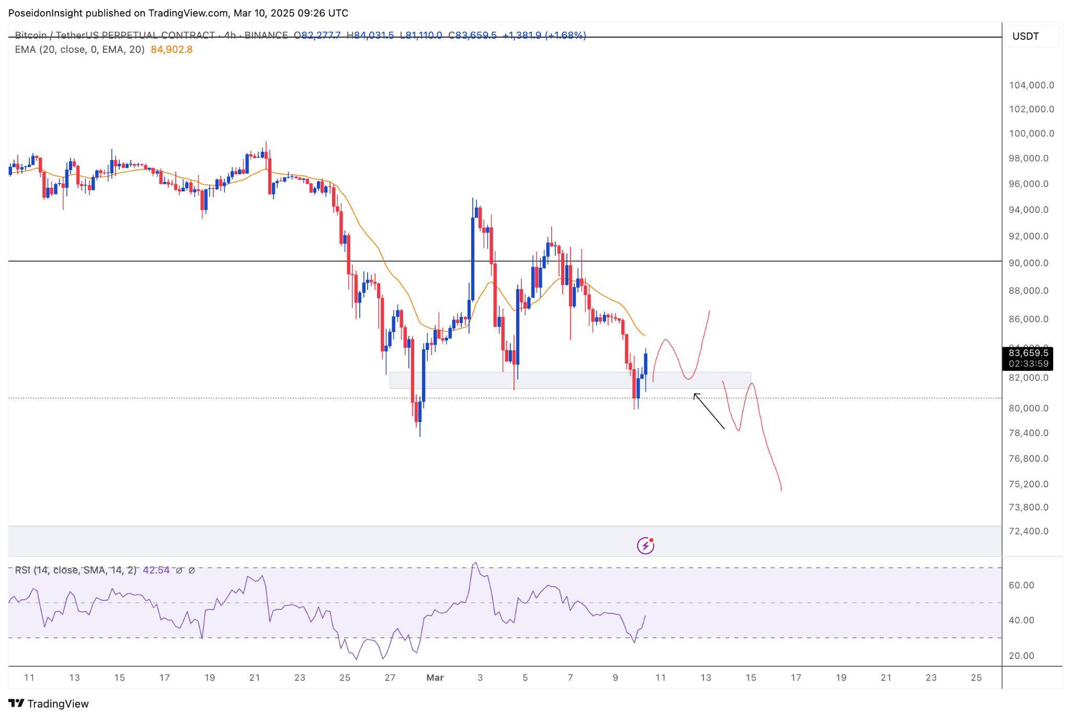Click the 86,000.0 price axis label
This screenshot has width=1071, height=718.
[x=1029, y=319]
